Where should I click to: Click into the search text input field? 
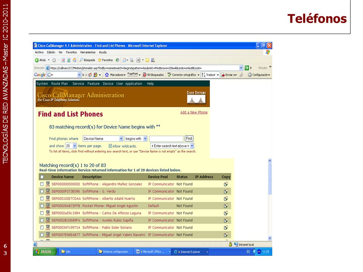pos(166,139)
